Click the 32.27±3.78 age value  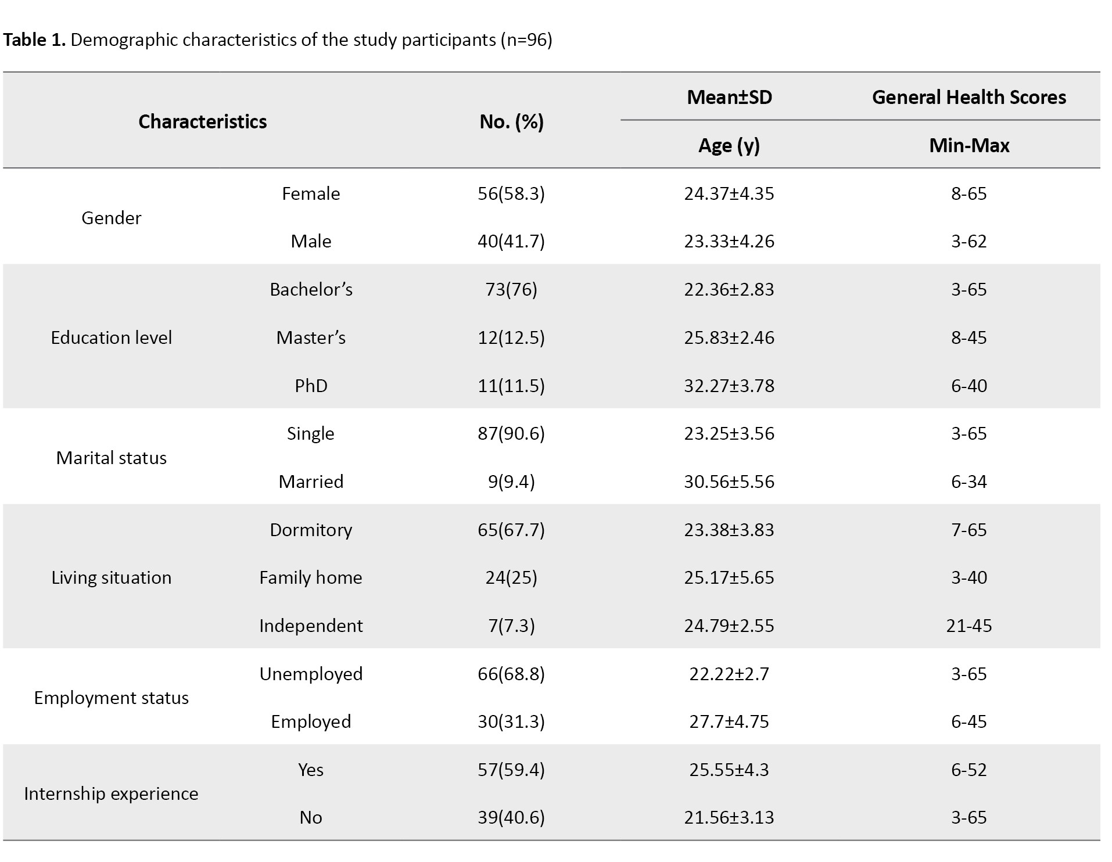[x=729, y=386]
